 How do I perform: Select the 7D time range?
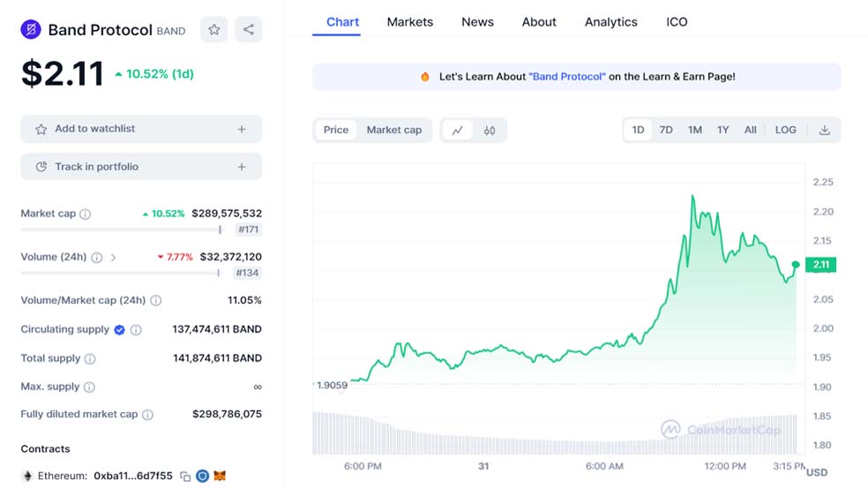point(666,130)
